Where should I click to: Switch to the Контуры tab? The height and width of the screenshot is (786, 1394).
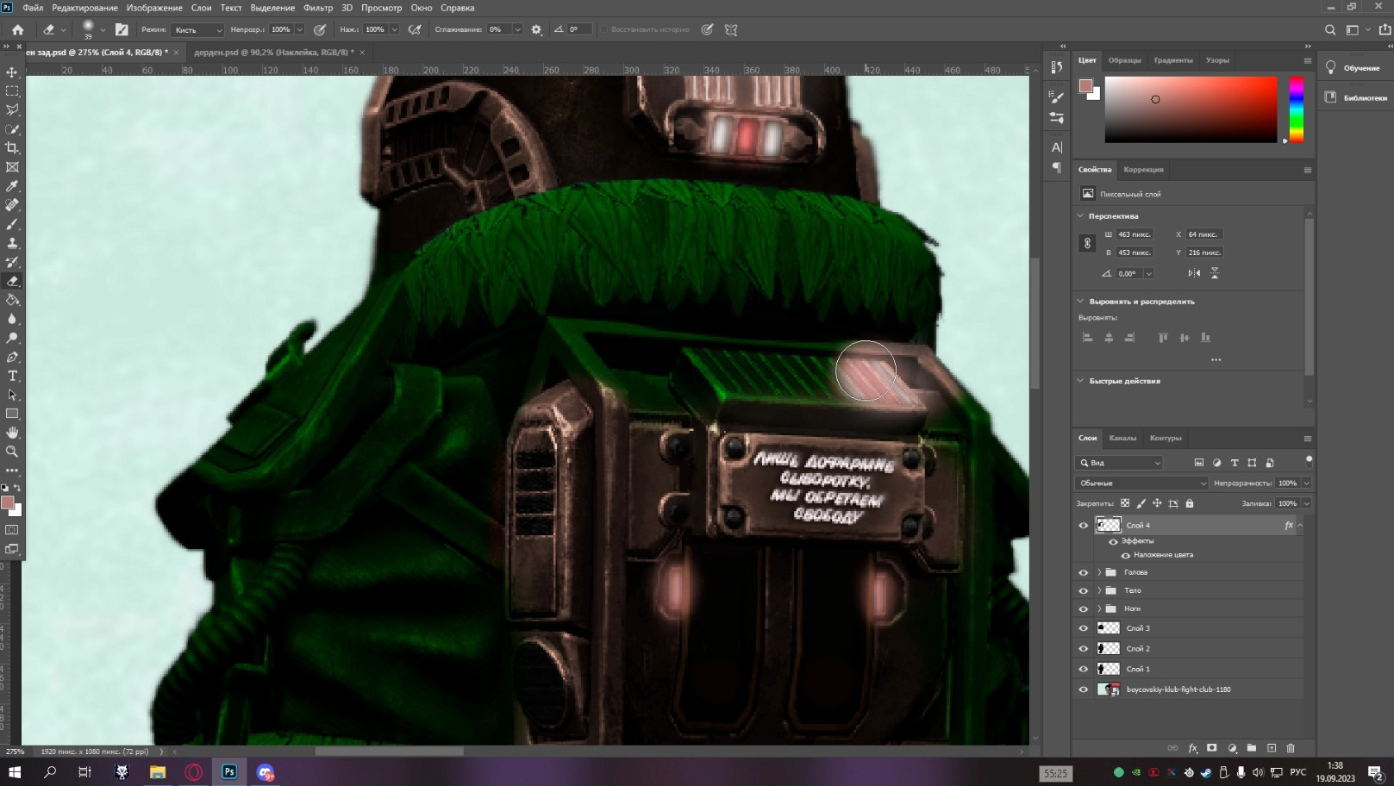(1166, 438)
